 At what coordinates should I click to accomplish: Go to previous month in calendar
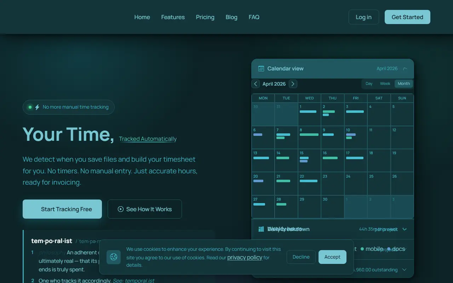coord(256,84)
